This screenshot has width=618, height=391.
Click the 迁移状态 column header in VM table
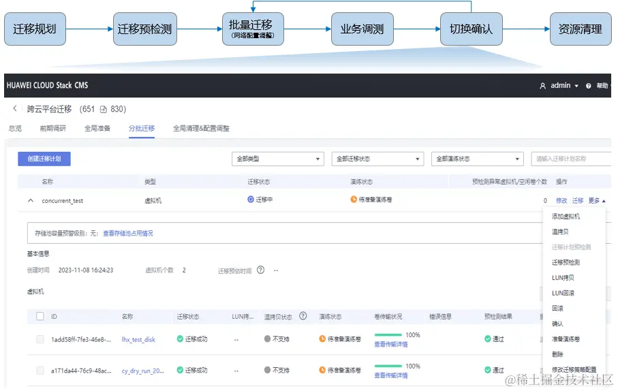point(187,317)
